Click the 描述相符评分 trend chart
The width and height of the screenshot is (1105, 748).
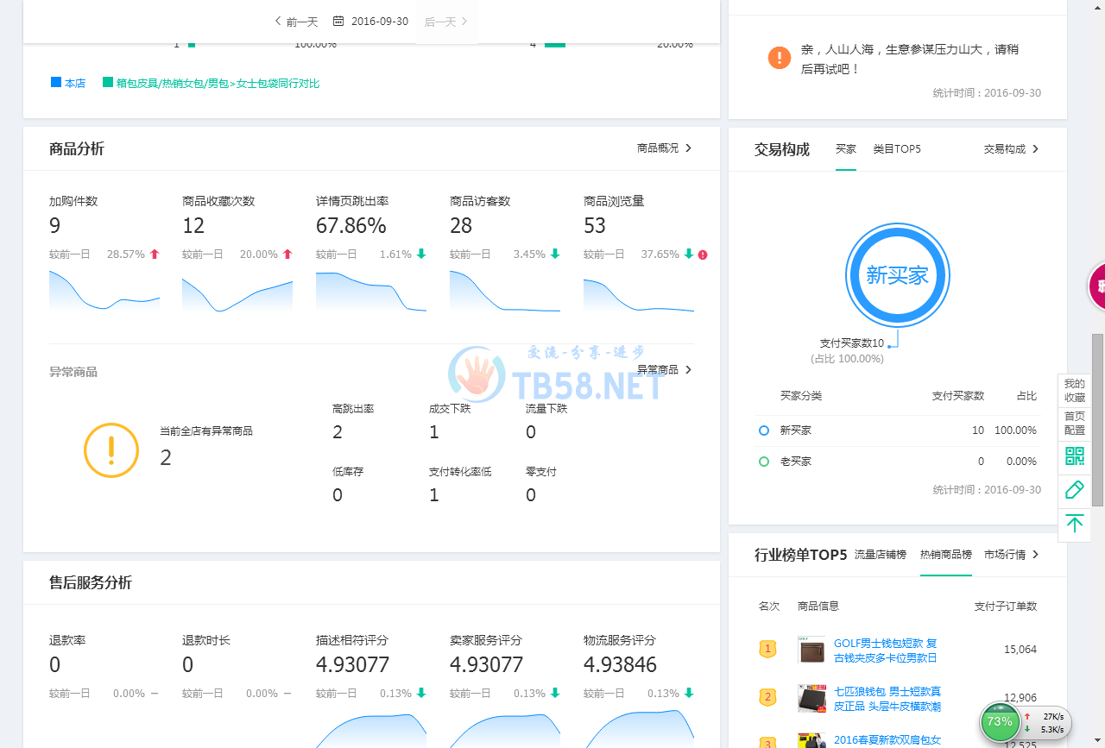[371, 730]
